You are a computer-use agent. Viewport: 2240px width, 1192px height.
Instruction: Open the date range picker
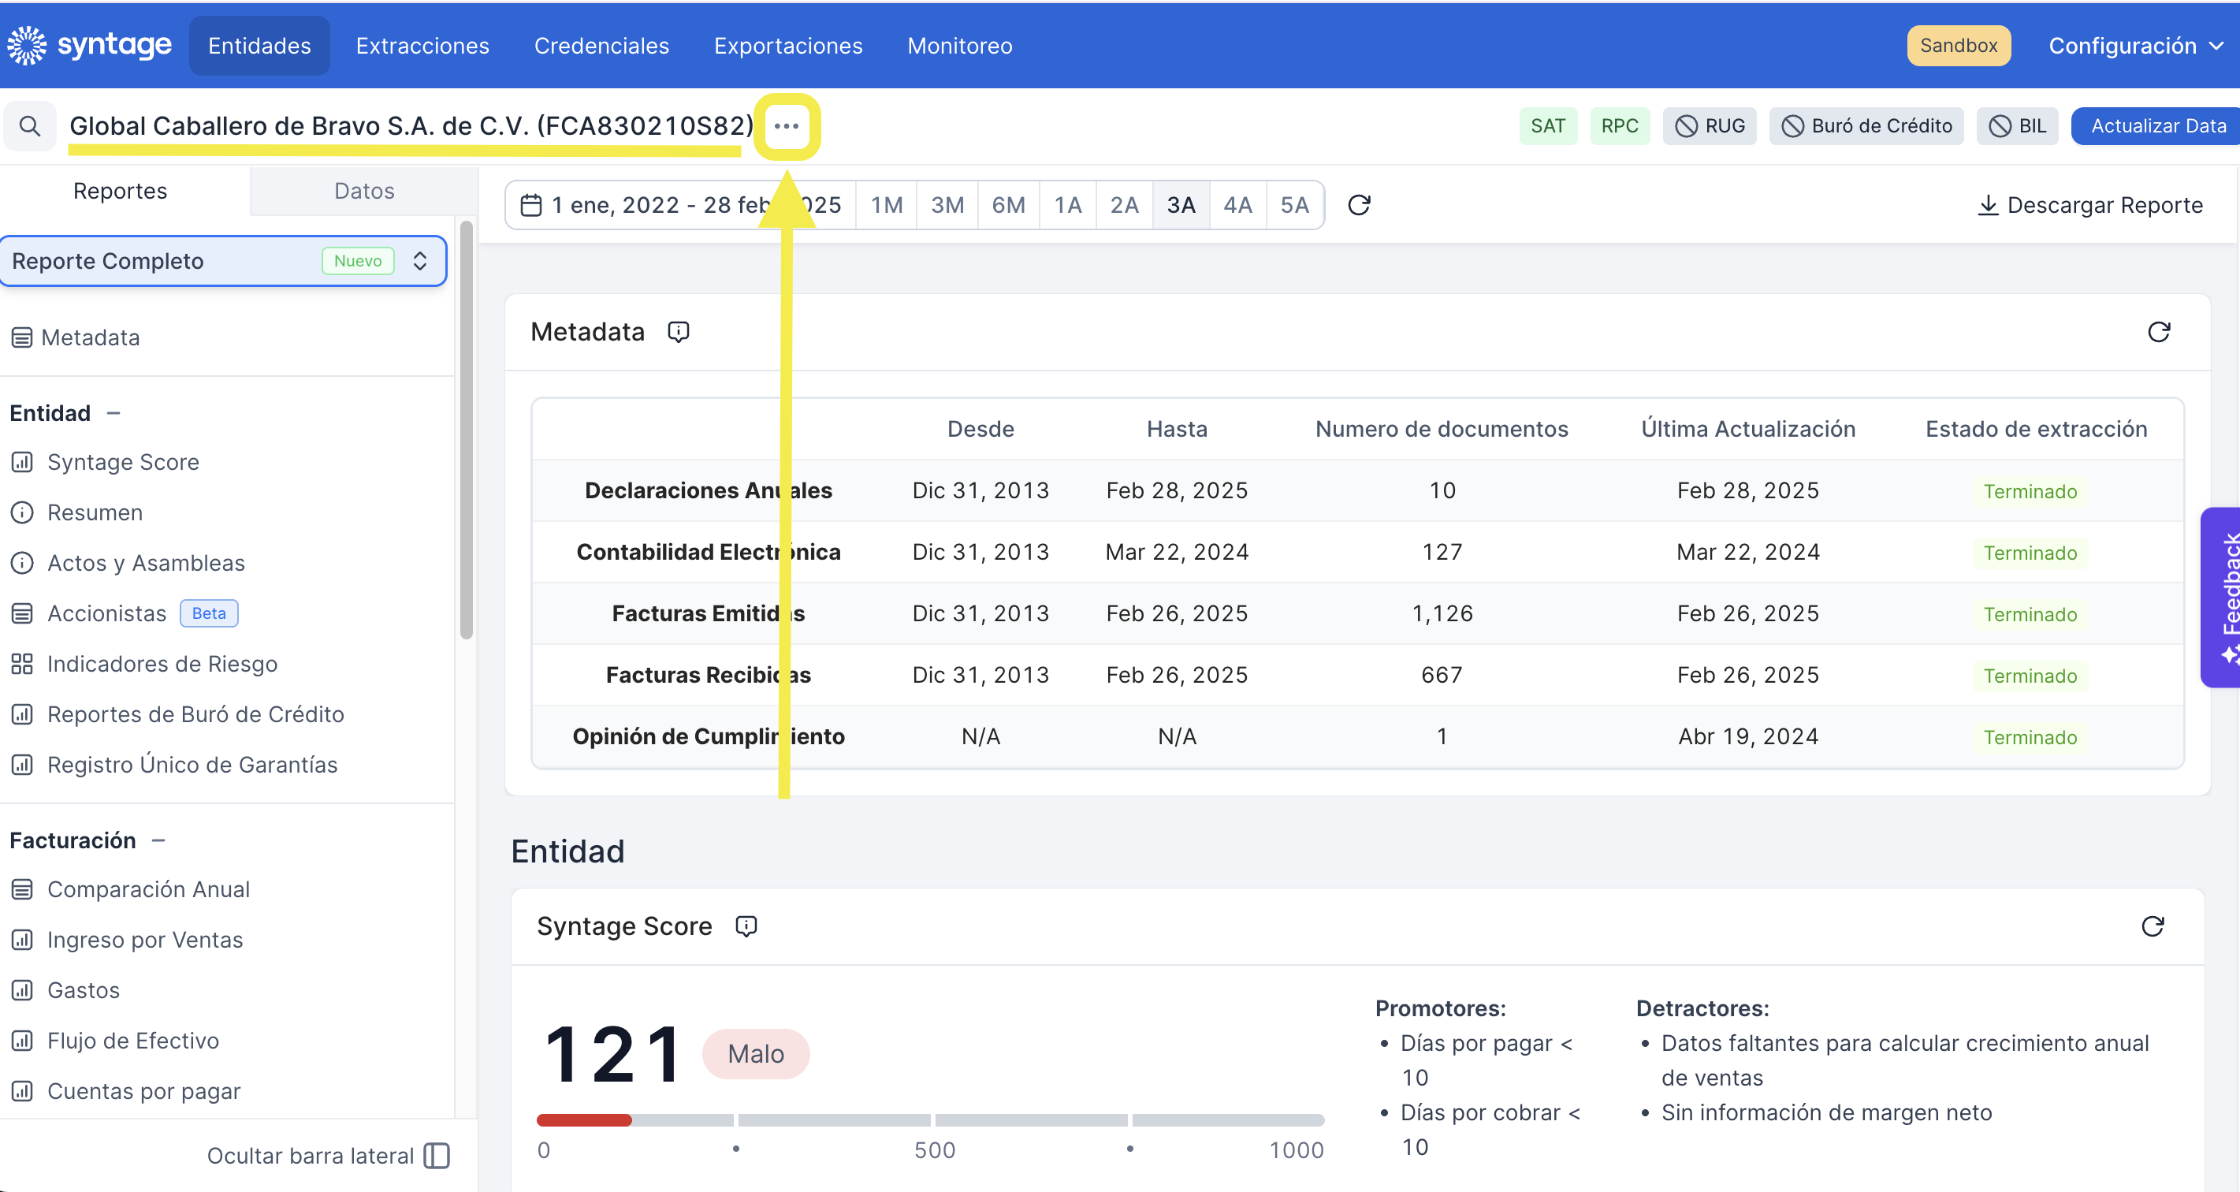pyautogui.click(x=681, y=205)
